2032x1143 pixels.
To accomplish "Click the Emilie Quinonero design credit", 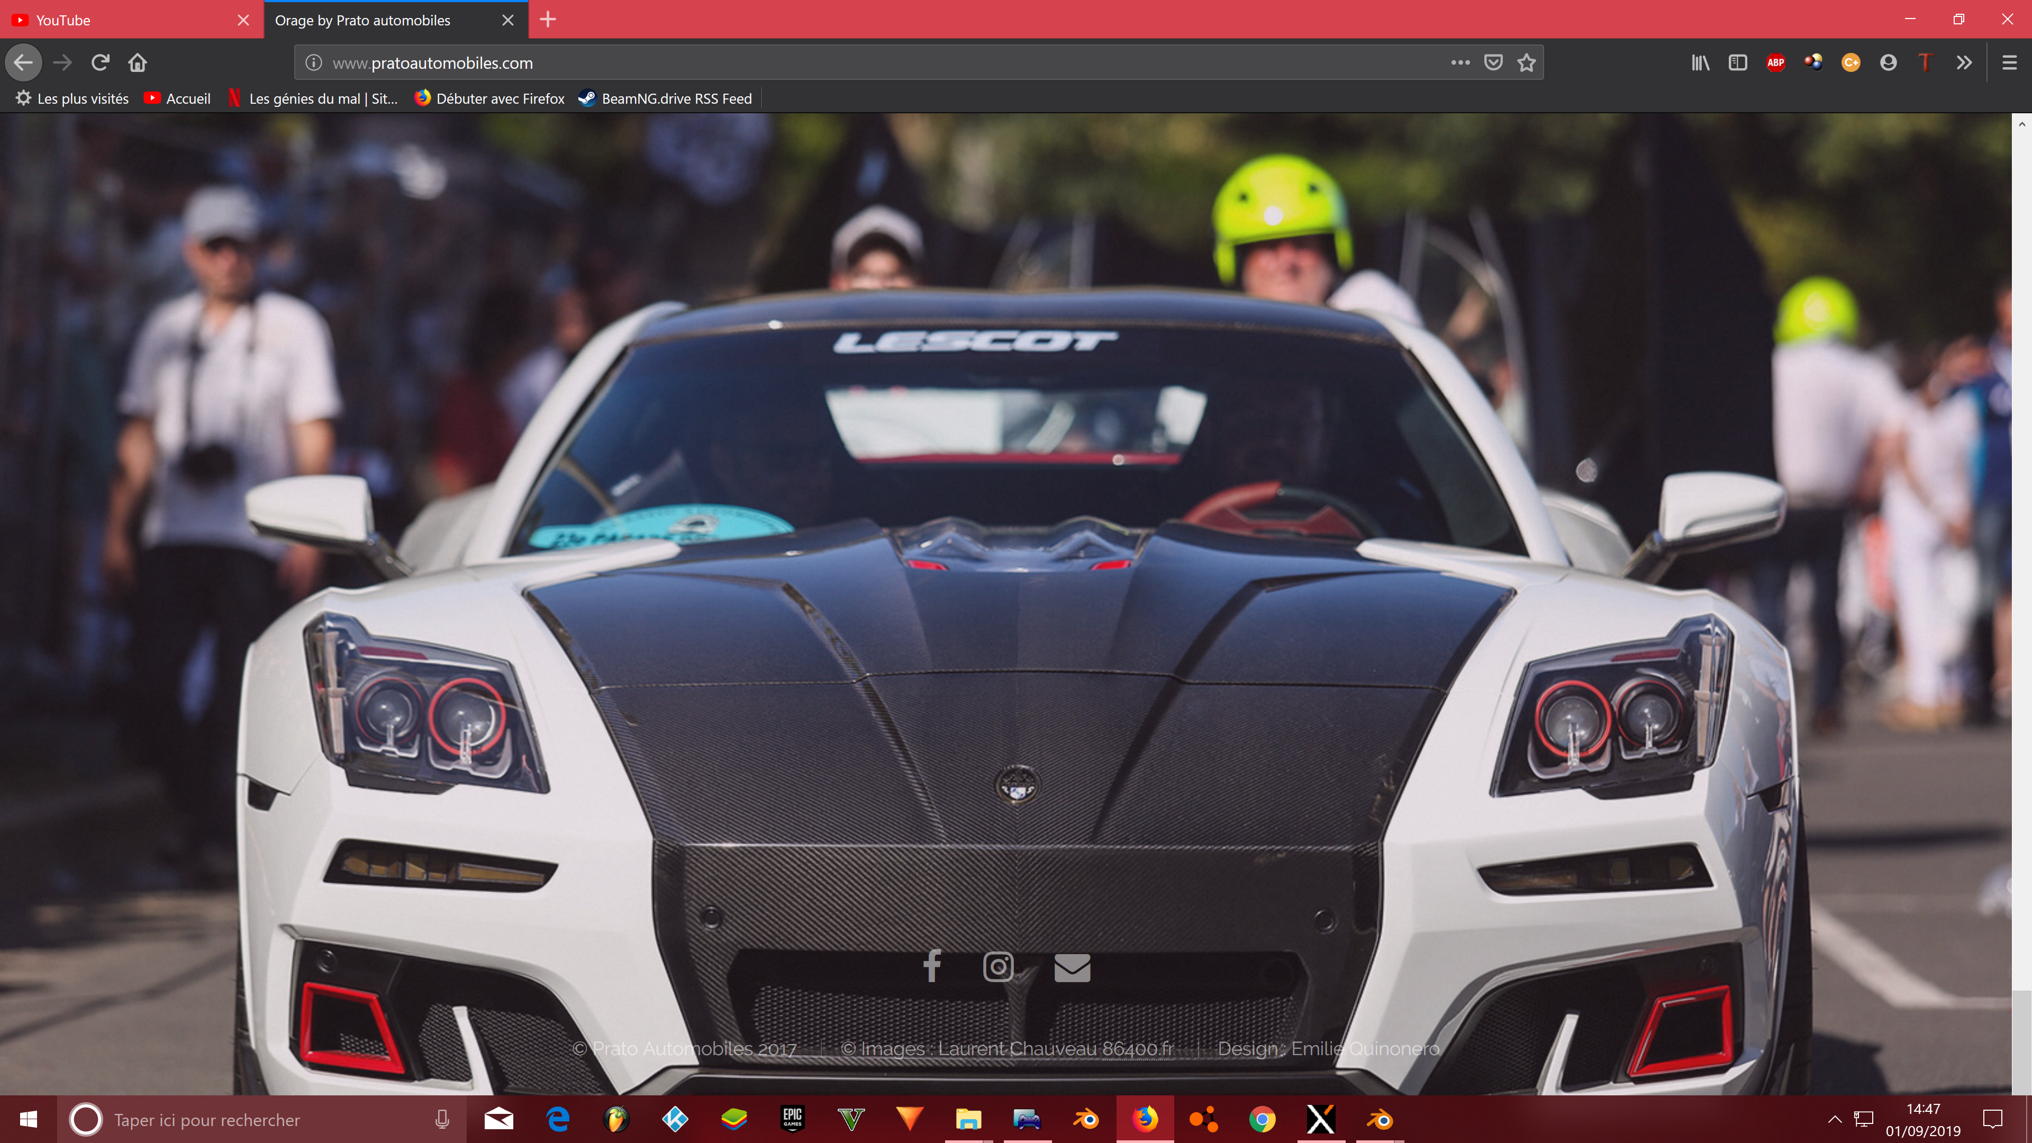I will coord(1365,1048).
